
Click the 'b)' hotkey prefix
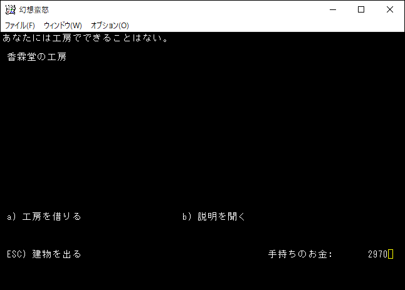pos(186,217)
